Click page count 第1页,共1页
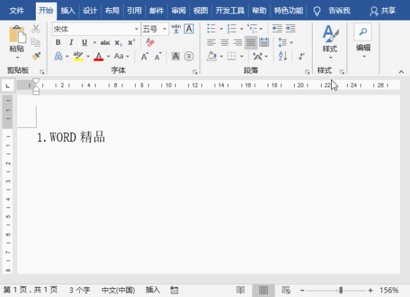The width and height of the screenshot is (410, 297). 31,290
